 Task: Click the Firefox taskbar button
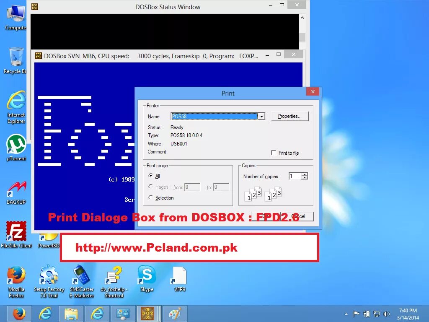(x=19, y=314)
